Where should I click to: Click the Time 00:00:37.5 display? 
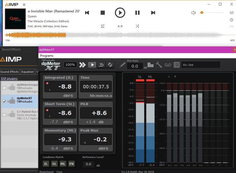[x=96, y=86]
